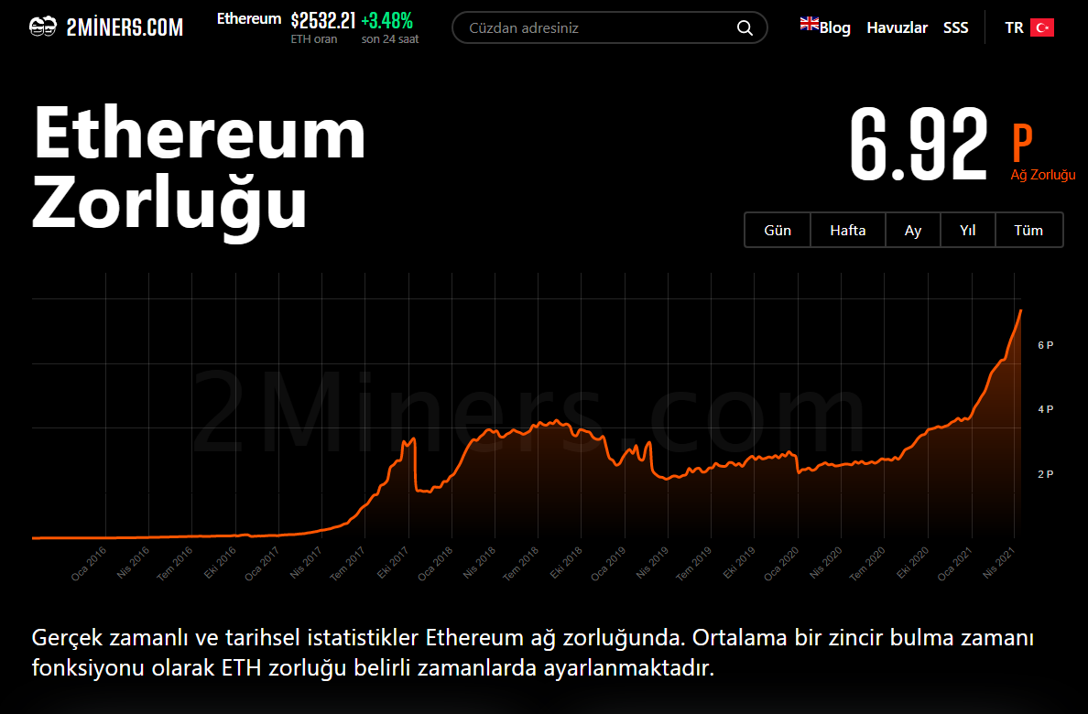Click the search magnifier icon
The image size is (1088, 714).
click(745, 27)
